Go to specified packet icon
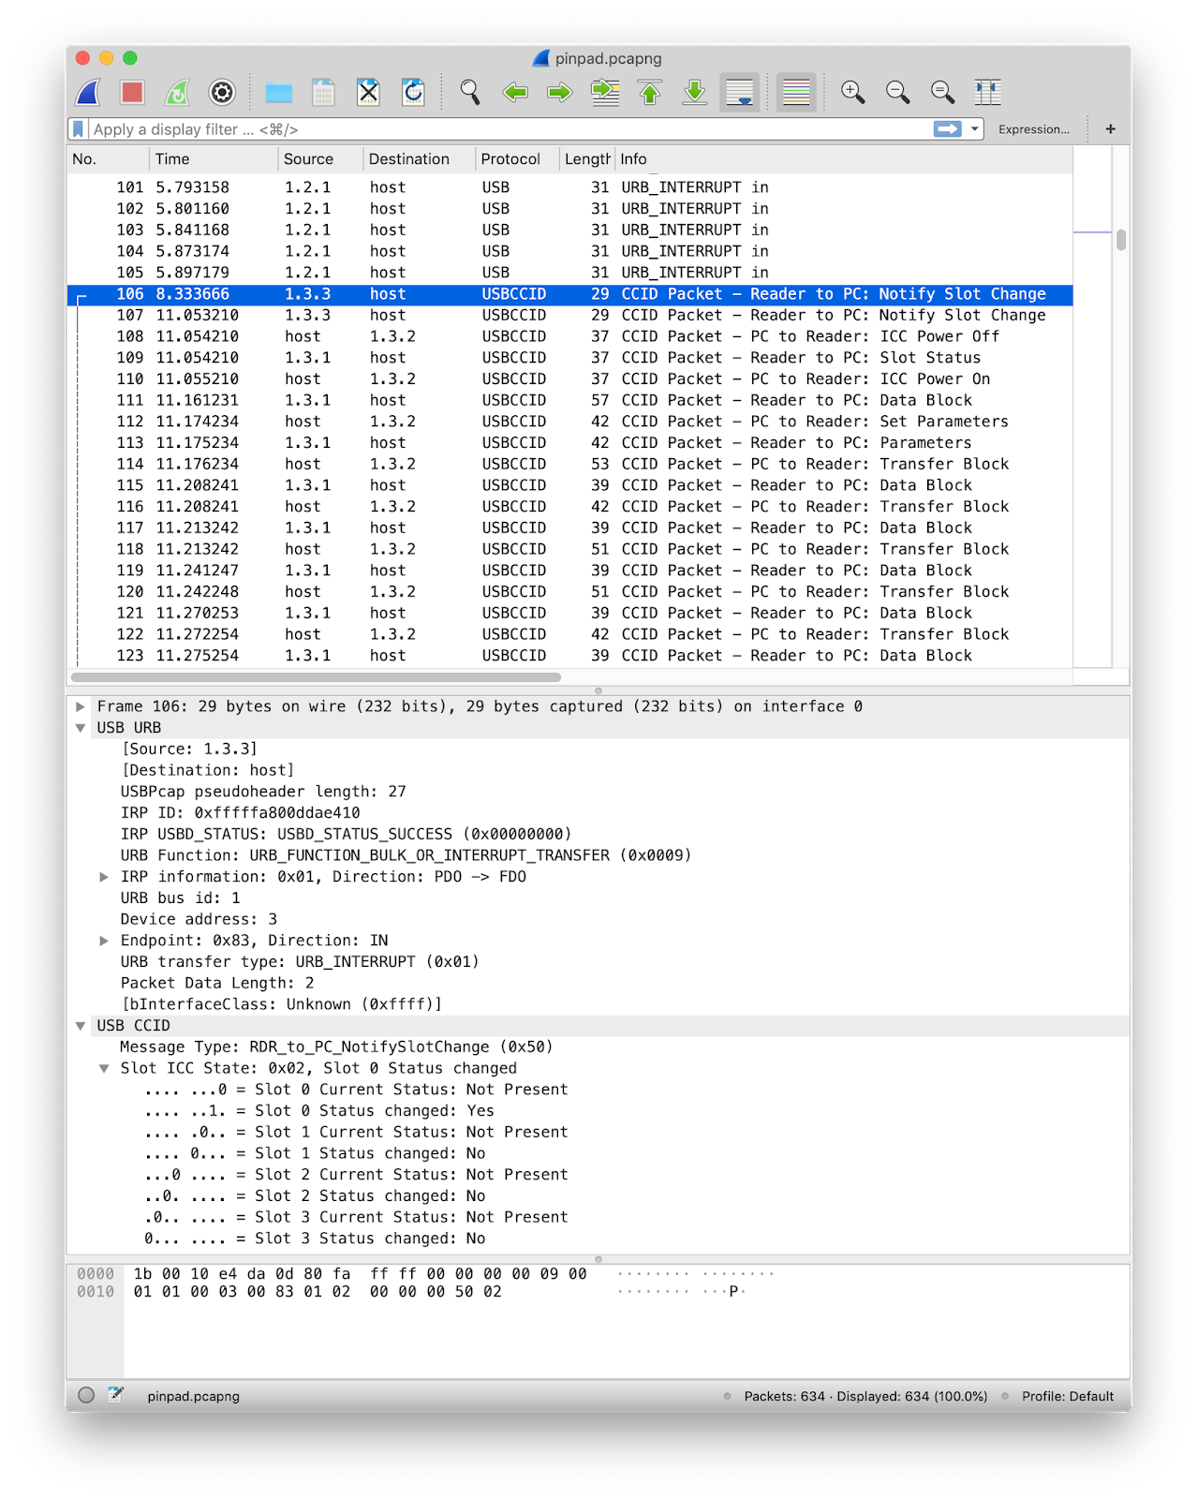The image size is (1197, 1499). [x=605, y=93]
